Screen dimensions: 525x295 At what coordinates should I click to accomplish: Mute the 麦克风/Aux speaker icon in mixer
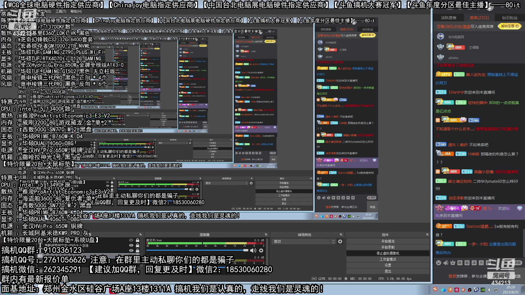click(x=253, y=250)
